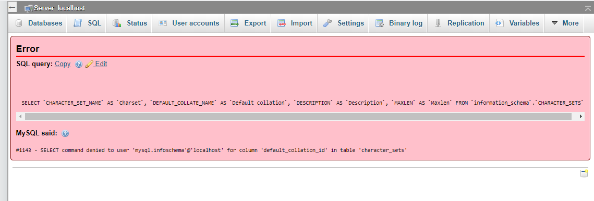Viewport: 594px width, 201px height.
Task: Click the SQL scroll icon
Action: pos(77,23)
